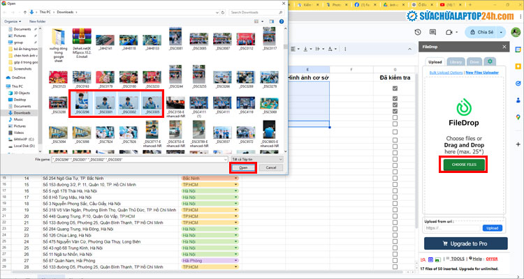The height and width of the screenshot is (279, 524).
Task: Click the Upgrade to Pro button
Action: click(x=465, y=243)
